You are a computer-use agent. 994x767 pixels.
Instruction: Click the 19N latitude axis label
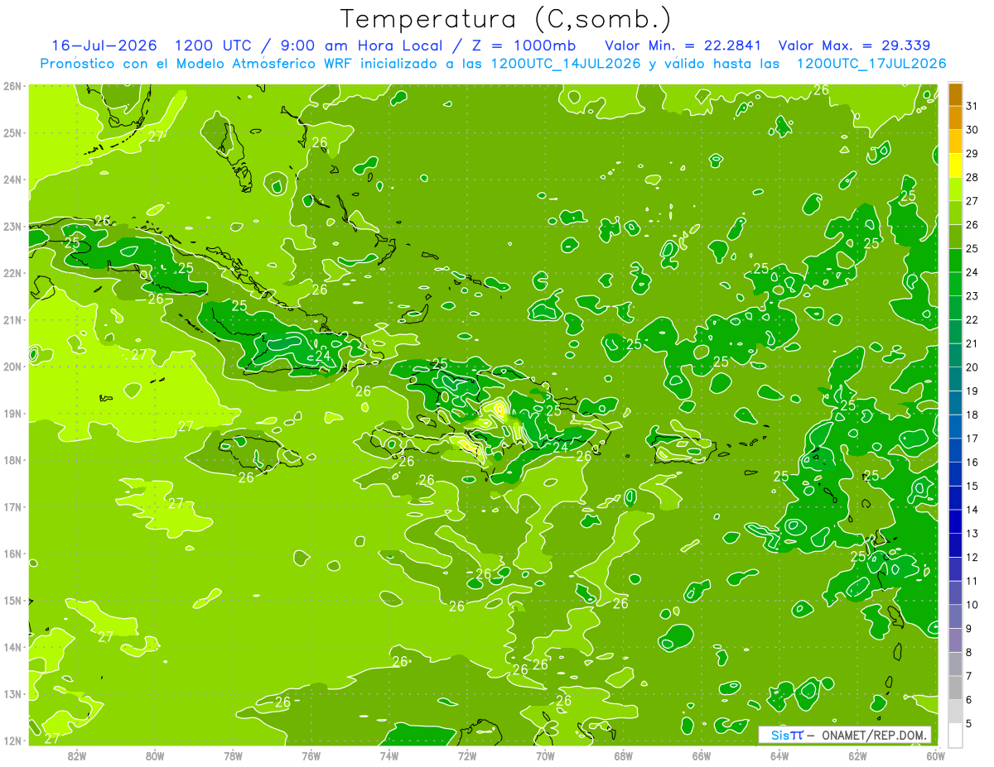click(x=12, y=413)
